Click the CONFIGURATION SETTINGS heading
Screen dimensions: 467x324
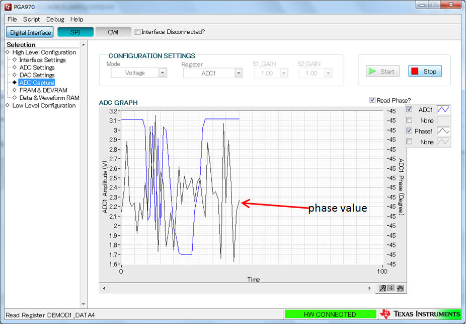click(151, 56)
